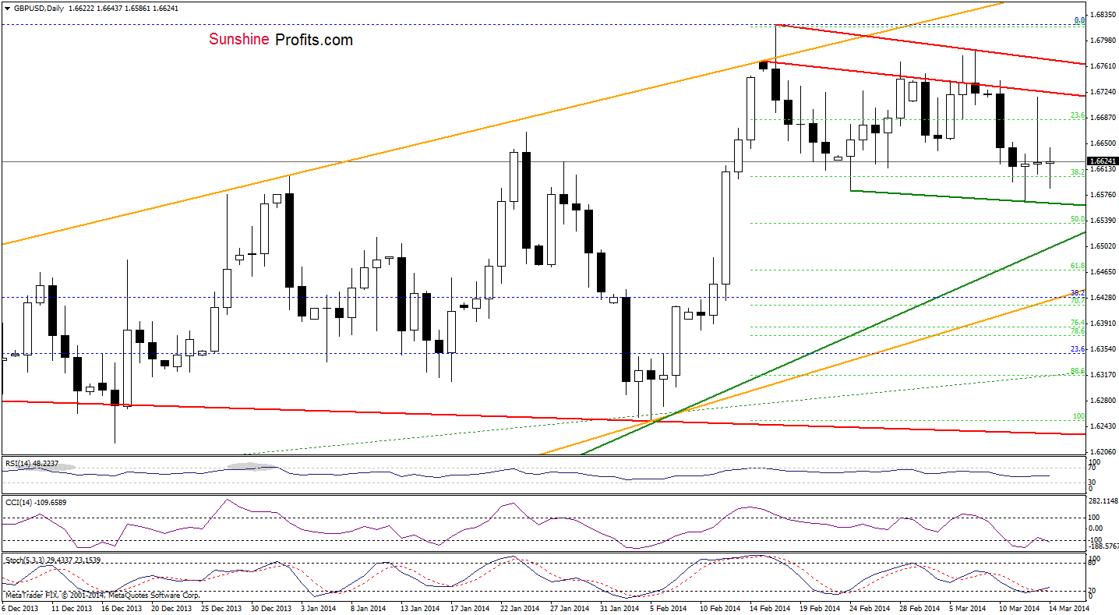Click the 1.66870 price axis label
This screenshot has height=615, width=1119.
click(x=1104, y=118)
